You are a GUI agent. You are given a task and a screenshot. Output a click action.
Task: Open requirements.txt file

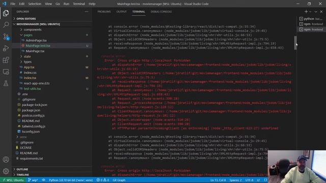tap(52, 159)
